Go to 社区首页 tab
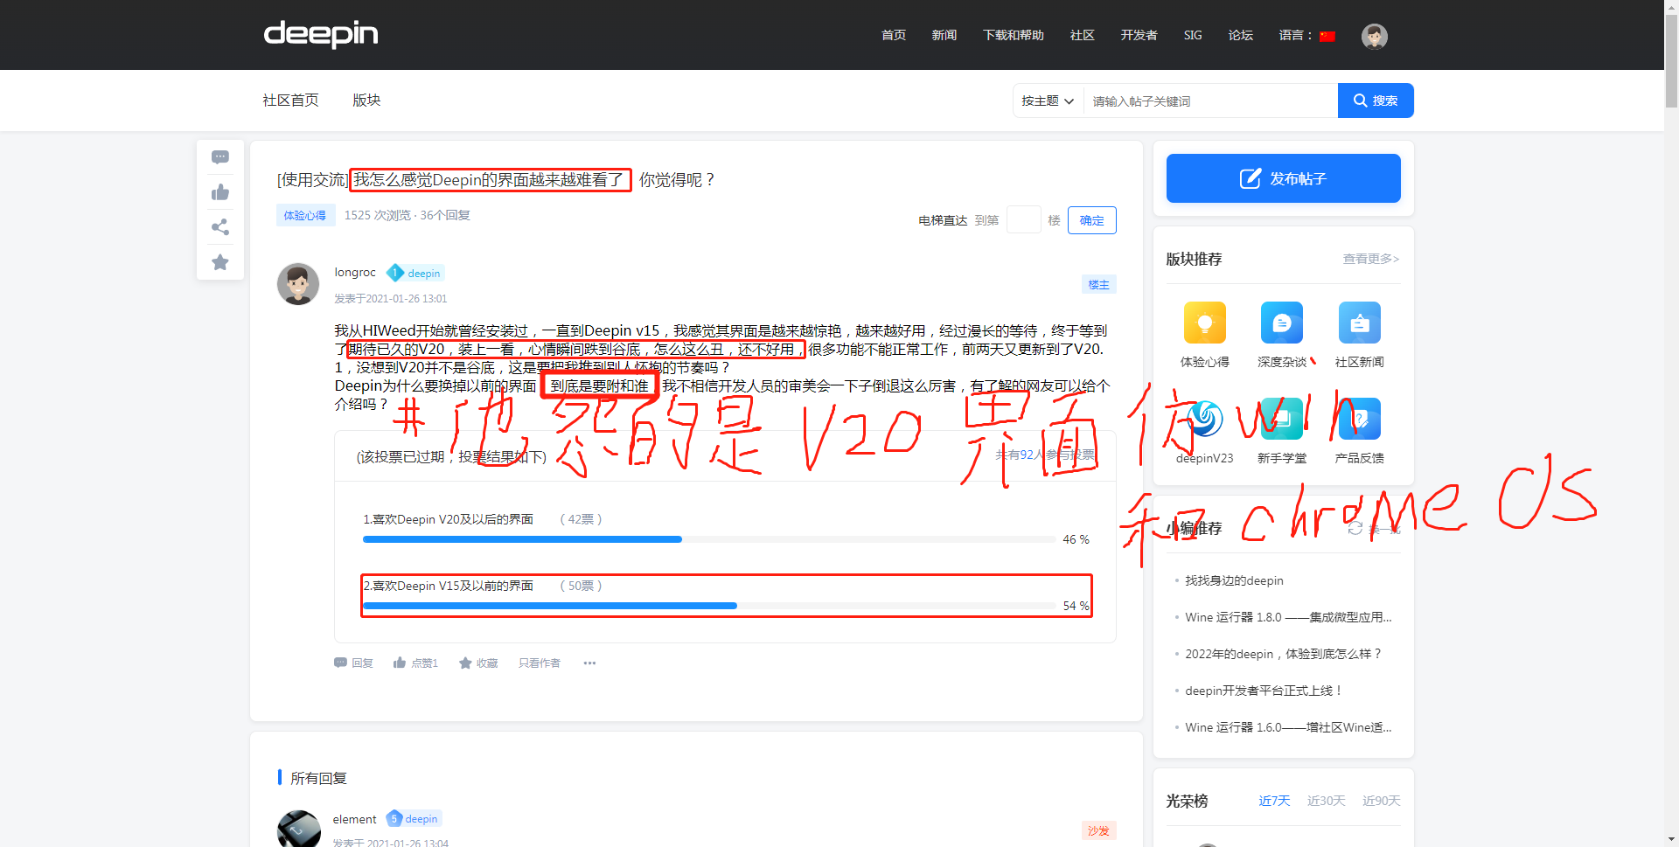The width and height of the screenshot is (1679, 847). click(x=291, y=101)
